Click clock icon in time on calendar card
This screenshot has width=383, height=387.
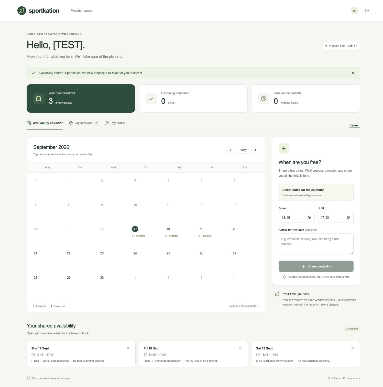(264, 98)
